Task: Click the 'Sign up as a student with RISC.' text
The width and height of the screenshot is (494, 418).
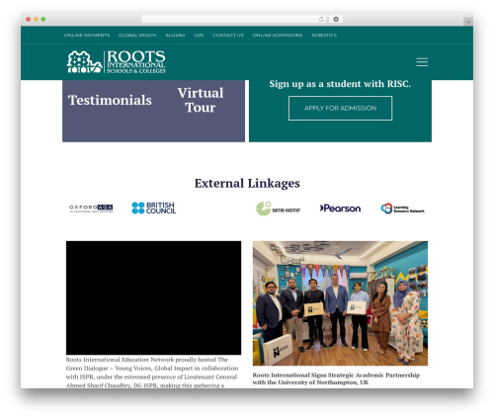Action: pos(340,84)
